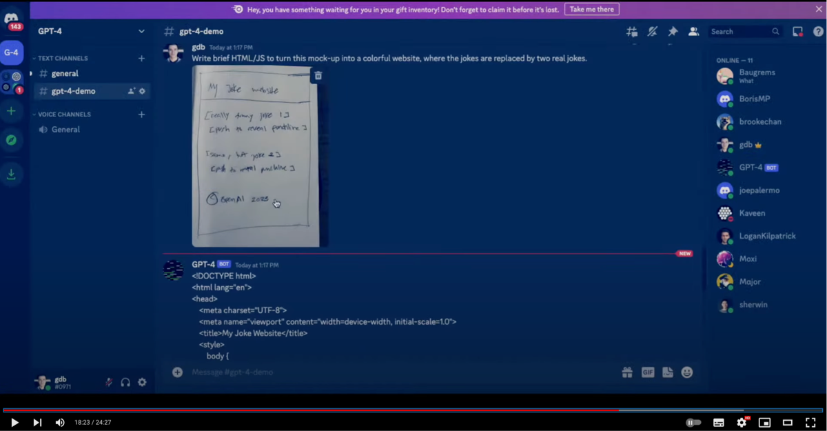This screenshot has width=827, height=431.
Task: Click gdb author name on message
Action: coord(198,48)
